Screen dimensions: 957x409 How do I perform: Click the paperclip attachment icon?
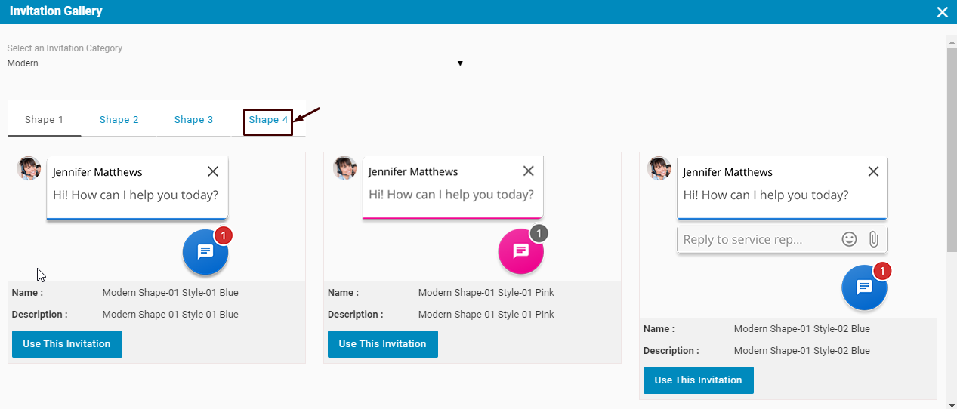(873, 239)
